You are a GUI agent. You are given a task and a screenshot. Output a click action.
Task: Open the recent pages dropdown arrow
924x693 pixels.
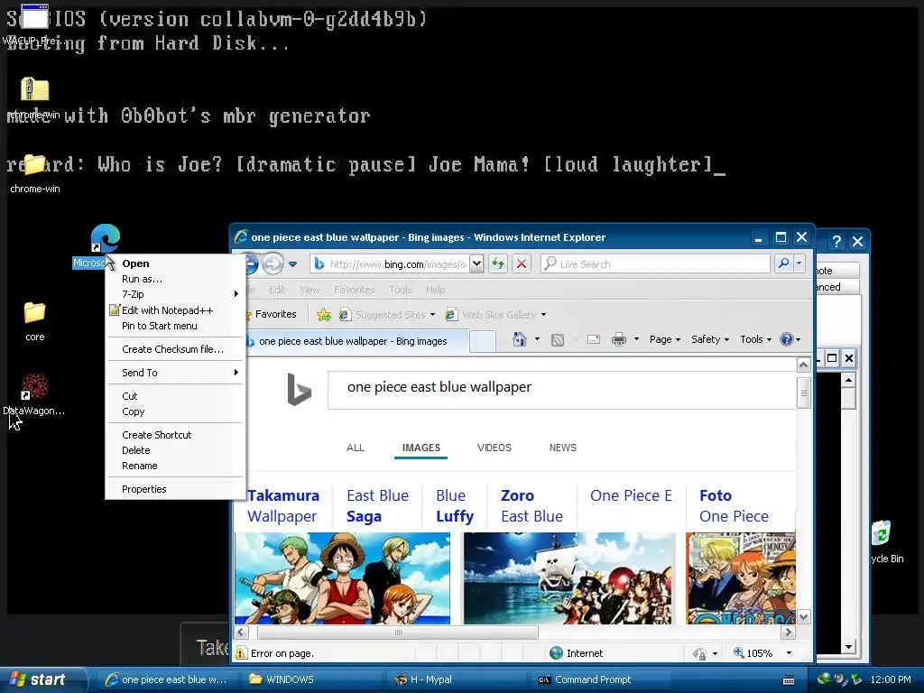pos(293,264)
